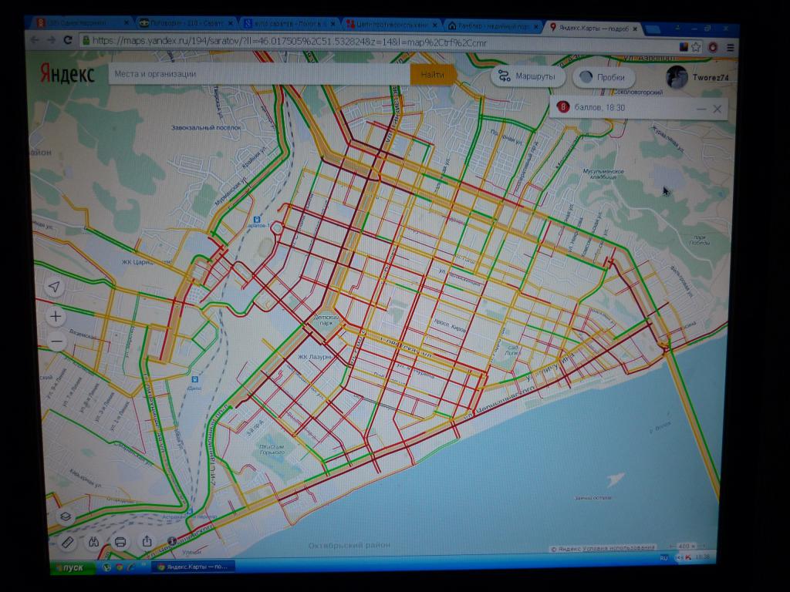Click the browser address bar URL
The image size is (790, 592).
(x=290, y=42)
